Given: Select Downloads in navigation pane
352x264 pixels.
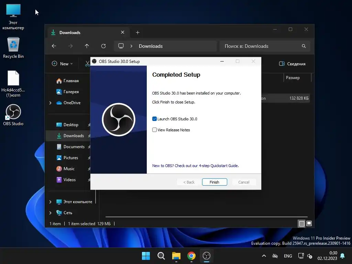Looking at the screenshot, I should 68,136.
